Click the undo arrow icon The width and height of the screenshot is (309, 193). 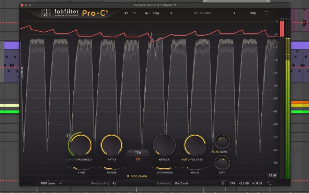click(126, 13)
